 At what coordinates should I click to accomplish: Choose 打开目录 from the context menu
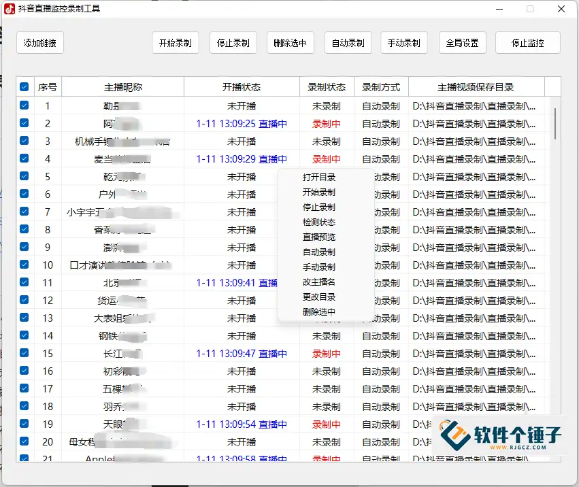pyautogui.click(x=319, y=178)
